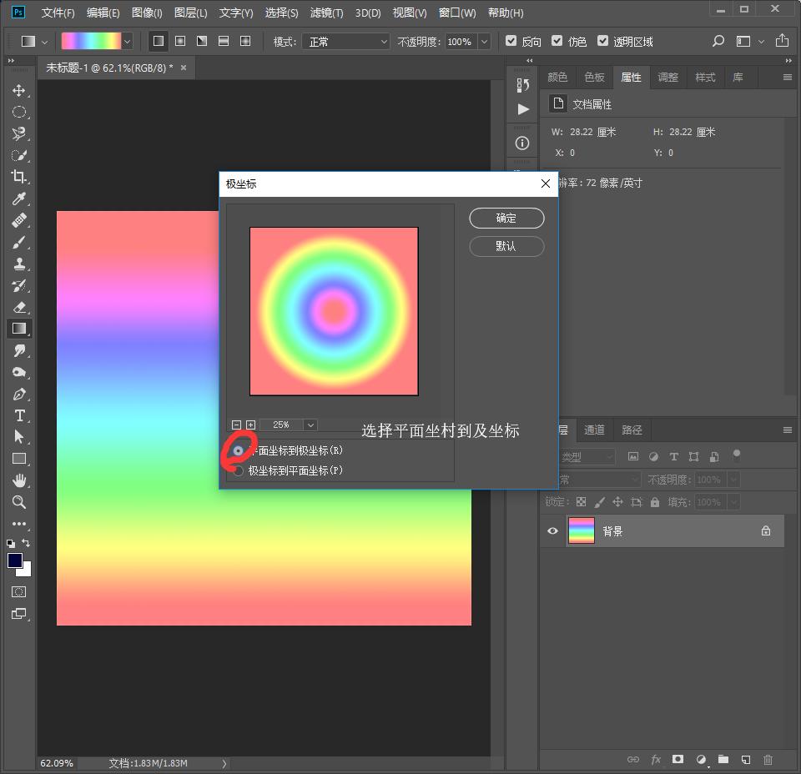Screen dimensions: 801x774
Task: Select 极坐标到平面坐标 radio option
Action: click(x=239, y=470)
